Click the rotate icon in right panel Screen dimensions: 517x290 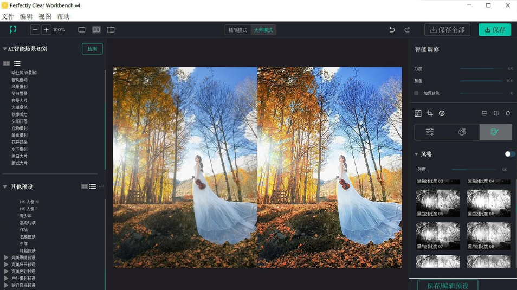508,113
